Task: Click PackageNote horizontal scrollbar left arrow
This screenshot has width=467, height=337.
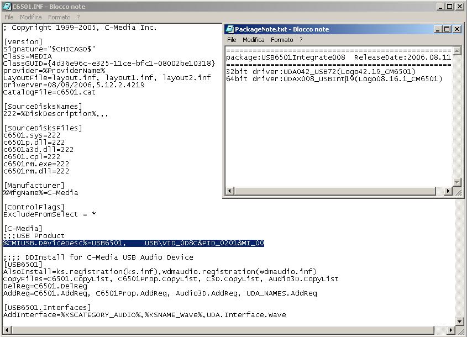Action: 229,191
